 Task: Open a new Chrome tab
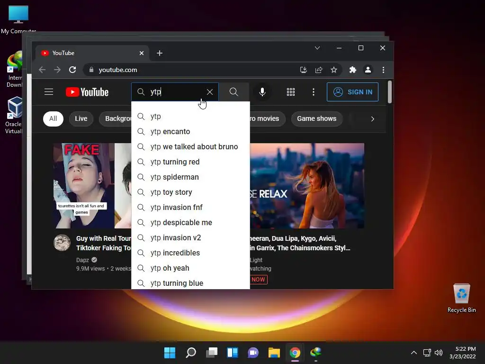[x=160, y=53]
